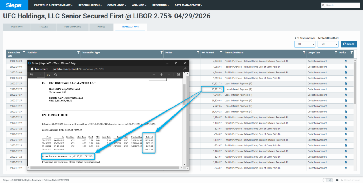The height and width of the screenshot is (183, 363).
Task: Toggle the switch in the footer
Action: coord(328,180)
